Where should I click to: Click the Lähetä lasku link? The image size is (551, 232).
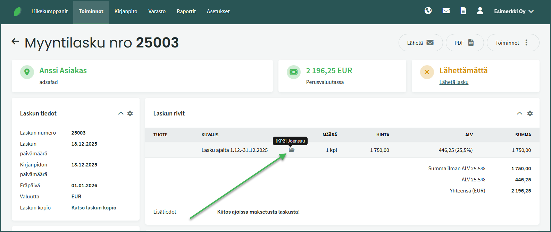click(454, 82)
